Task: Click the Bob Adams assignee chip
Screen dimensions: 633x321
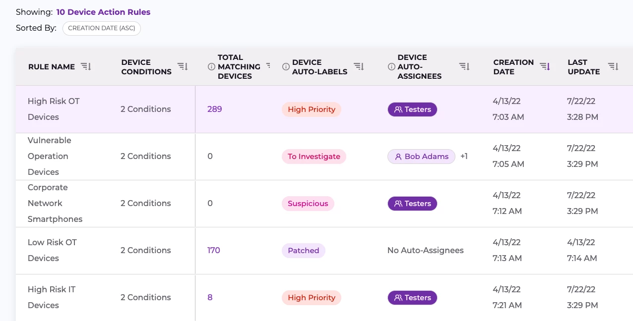Action: [421, 157]
